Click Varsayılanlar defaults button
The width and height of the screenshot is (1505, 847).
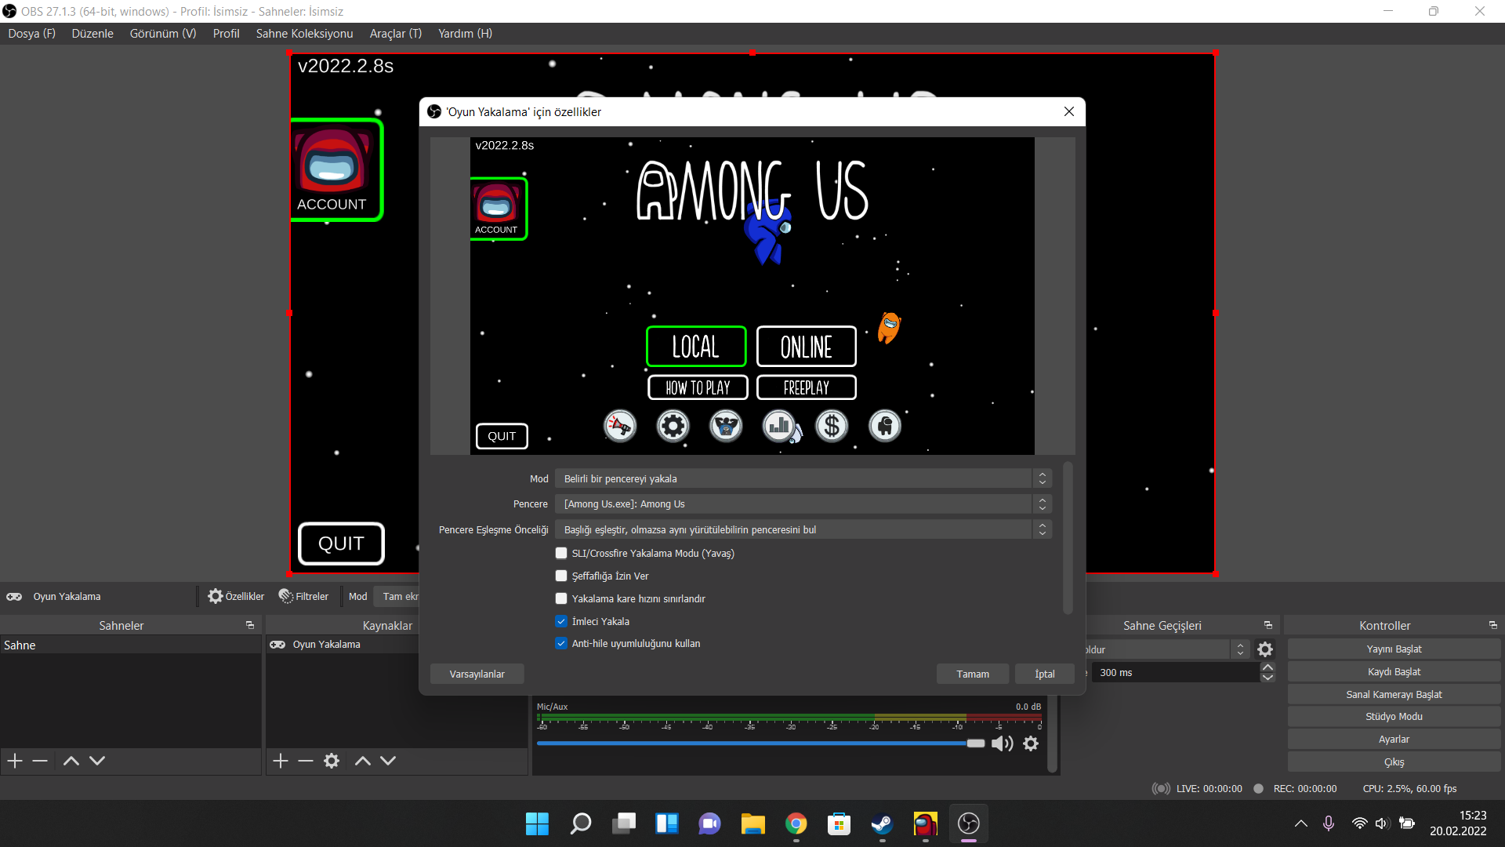click(477, 674)
